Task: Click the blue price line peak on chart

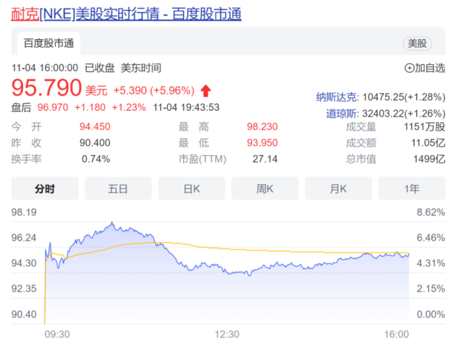Action: pyautogui.click(x=112, y=223)
